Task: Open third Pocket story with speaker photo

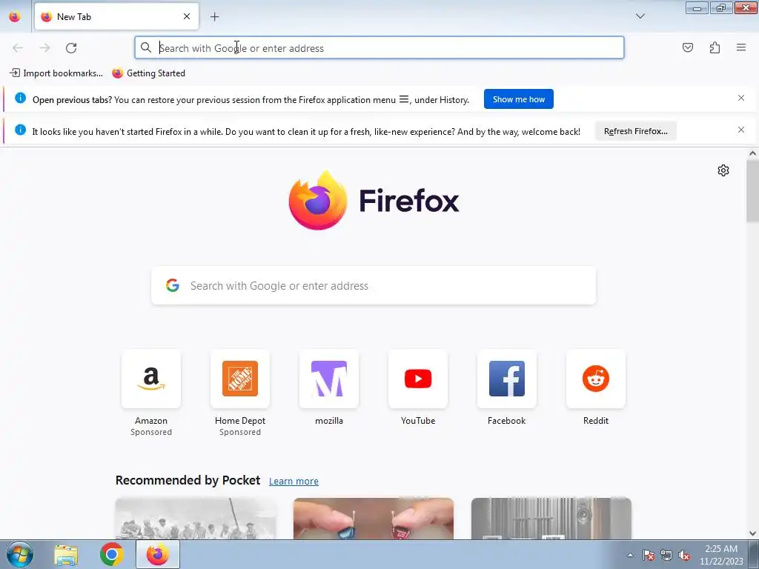Action: [551, 518]
